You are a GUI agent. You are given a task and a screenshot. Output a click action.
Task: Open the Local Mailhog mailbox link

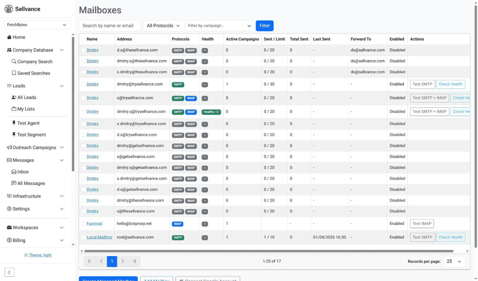99,237
